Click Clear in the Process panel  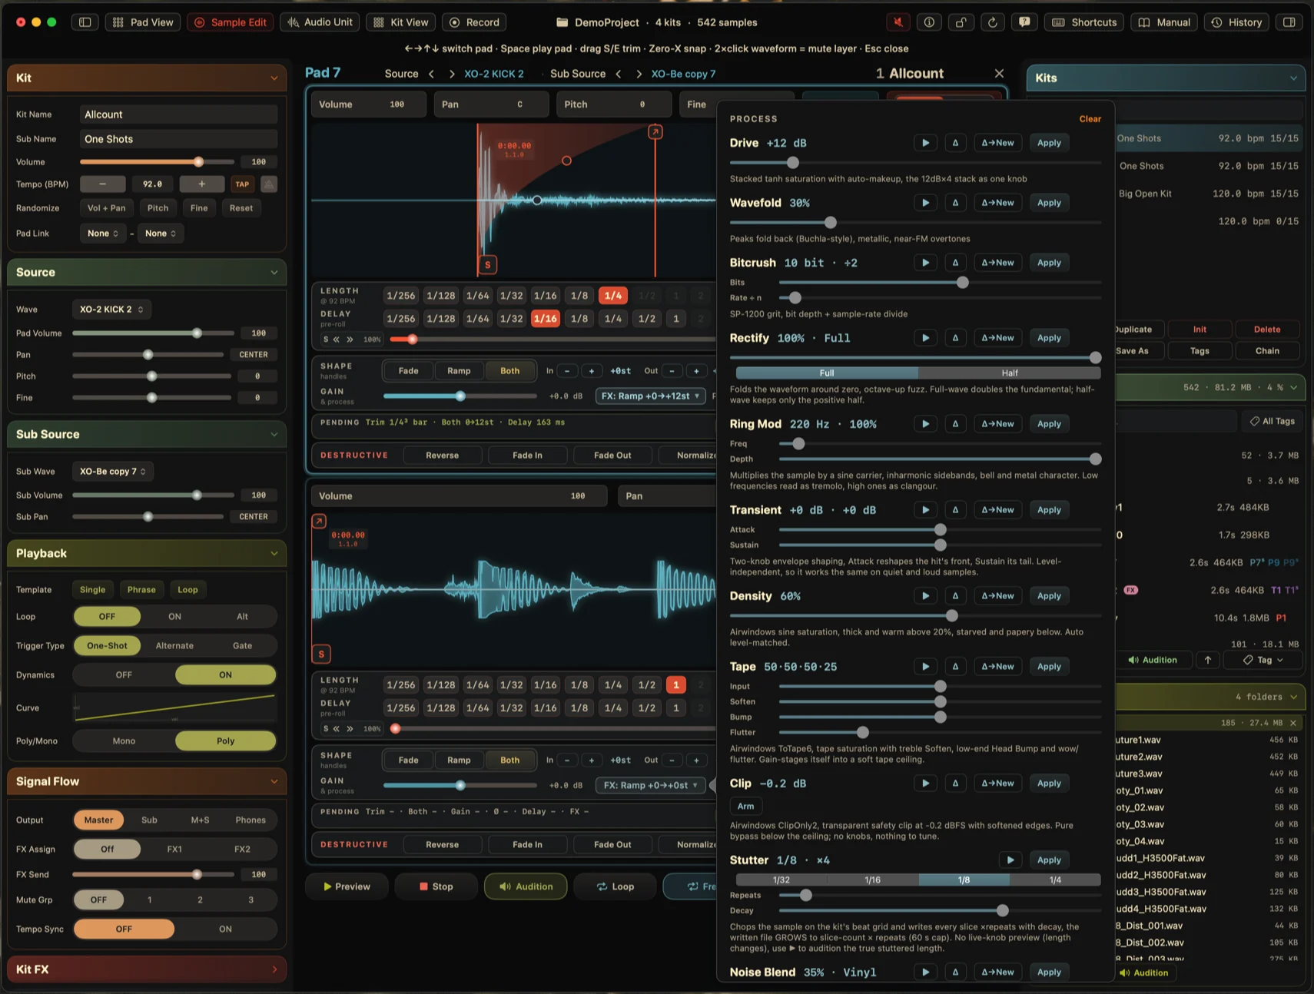tap(1090, 119)
